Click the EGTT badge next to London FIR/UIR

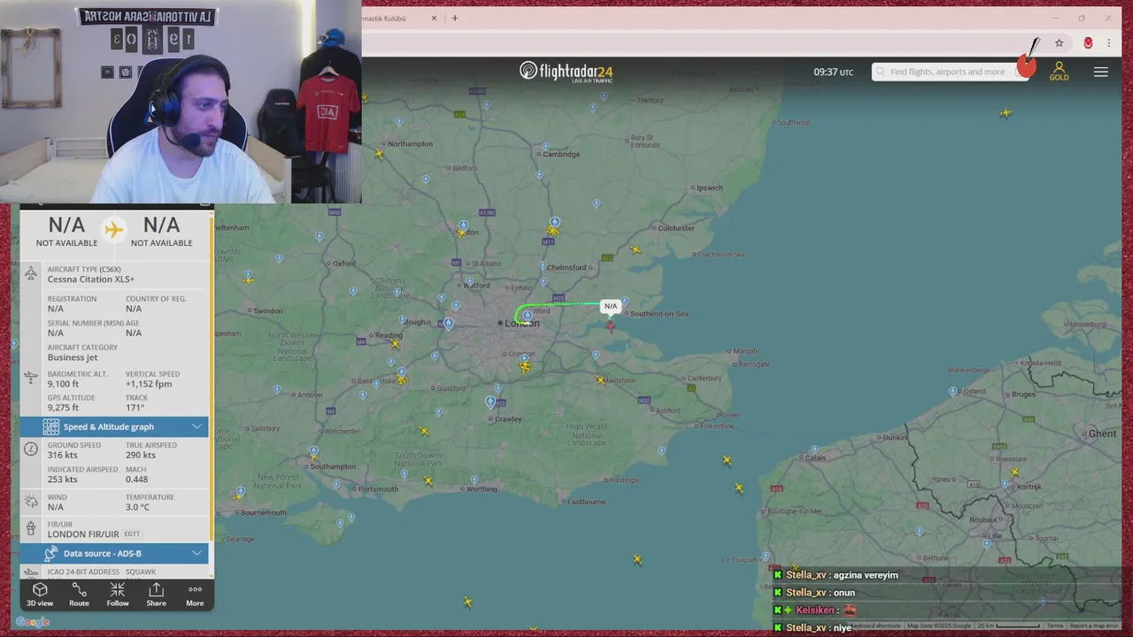132,534
